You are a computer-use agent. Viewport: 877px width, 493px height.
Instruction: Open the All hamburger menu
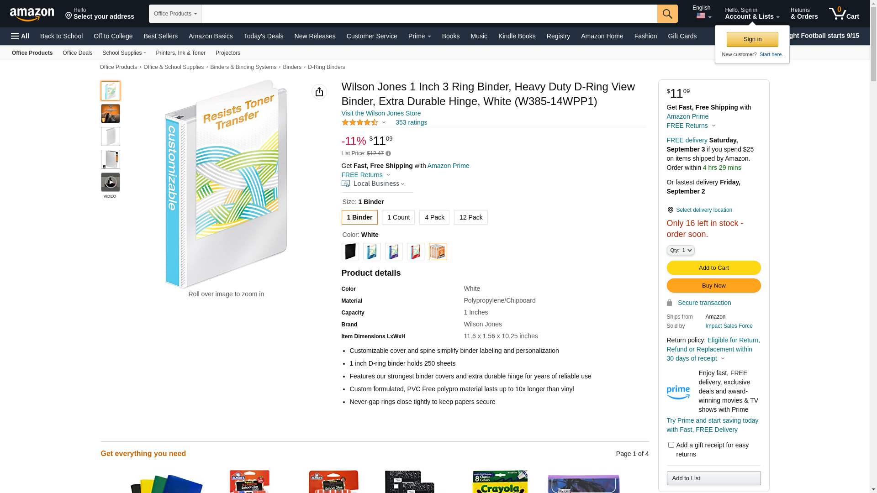click(20, 36)
